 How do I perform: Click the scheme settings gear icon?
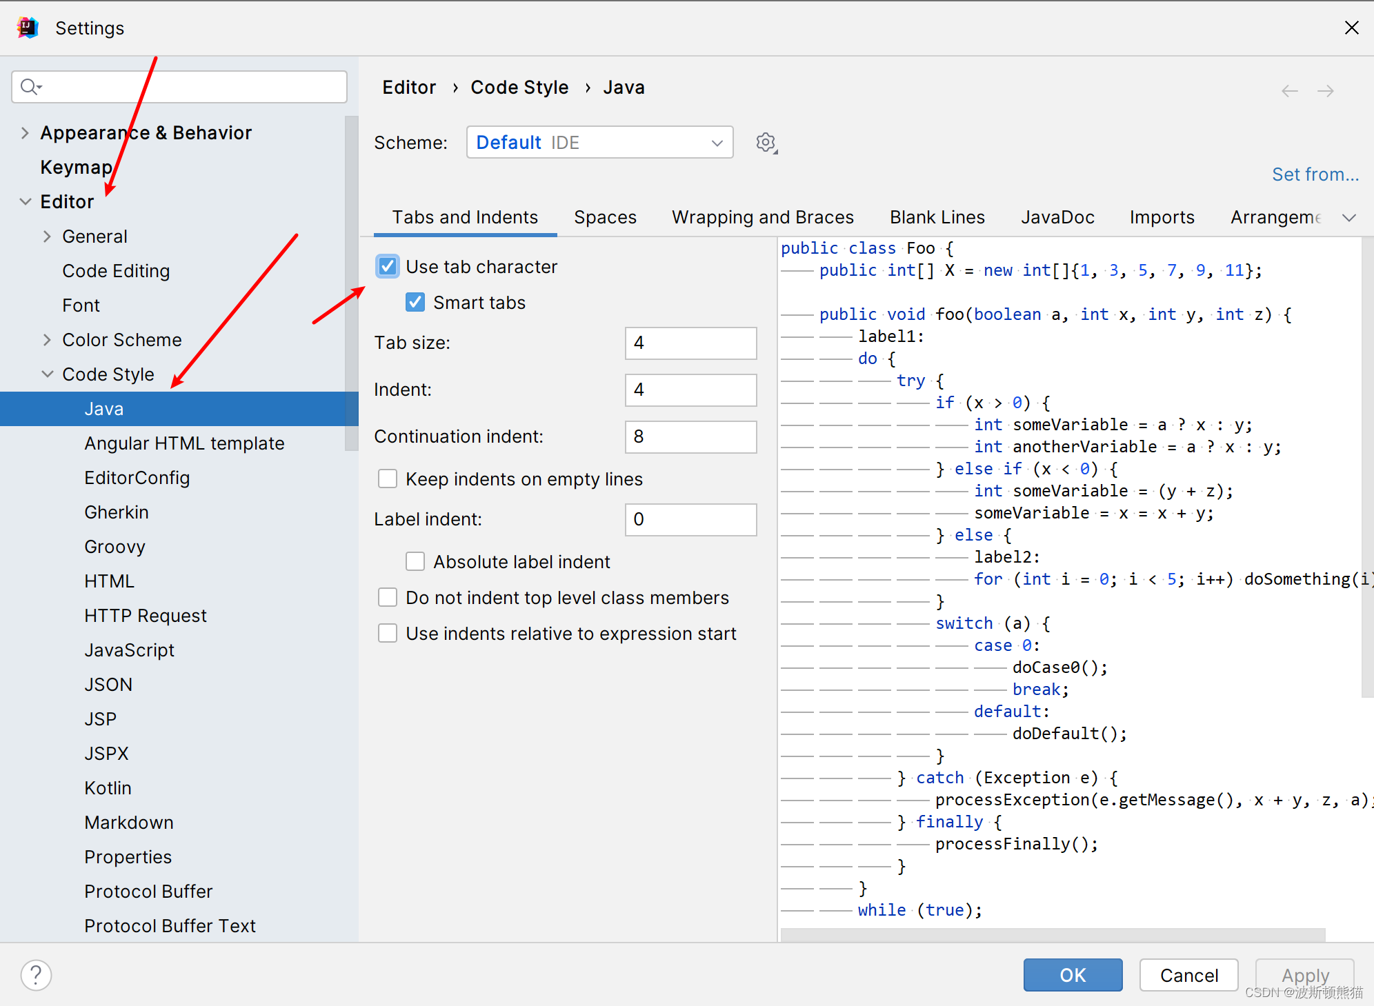point(766,143)
